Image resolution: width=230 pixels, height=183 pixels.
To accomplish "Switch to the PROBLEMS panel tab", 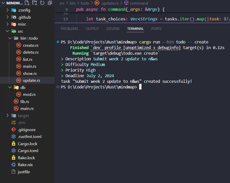I will point(69,29).
